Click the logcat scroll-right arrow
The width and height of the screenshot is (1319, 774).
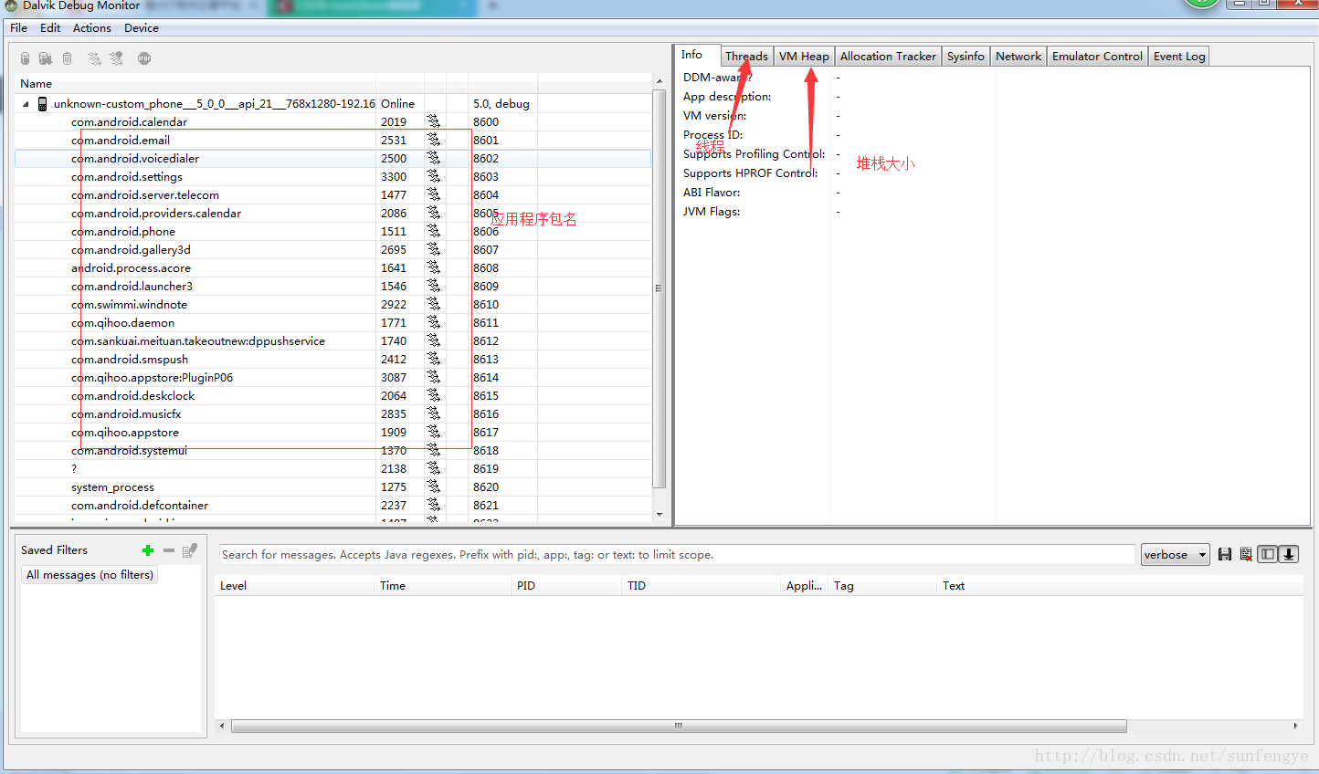(x=1295, y=727)
